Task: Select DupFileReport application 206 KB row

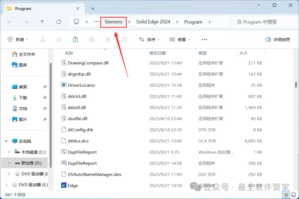Action: coord(161,163)
